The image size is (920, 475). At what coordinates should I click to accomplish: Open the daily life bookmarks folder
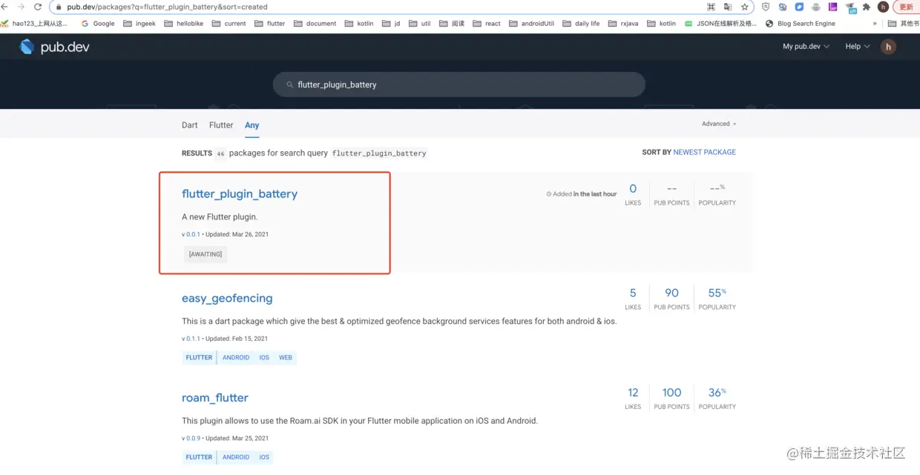tap(581, 23)
